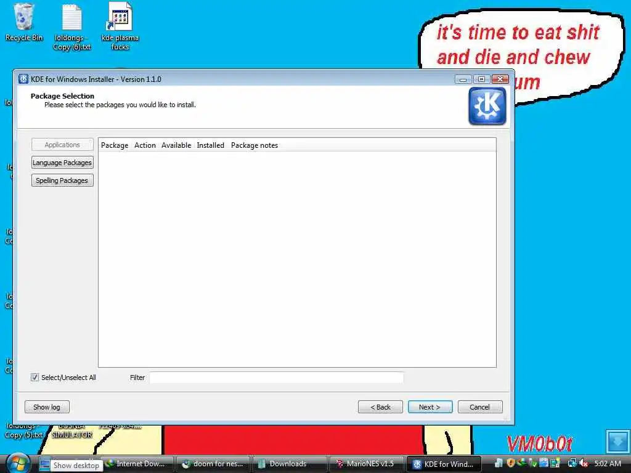This screenshot has width=631, height=473.
Task: Sort by the Package column header
Action: click(115, 145)
